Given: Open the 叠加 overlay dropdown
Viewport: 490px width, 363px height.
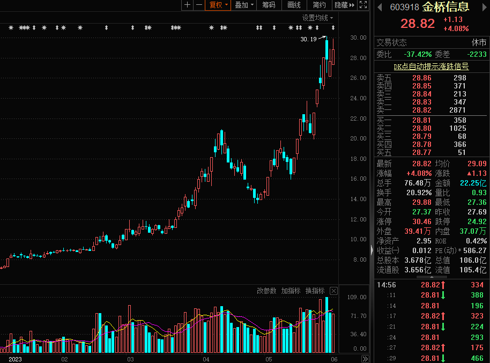Looking at the screenshot, I should point(244,5).
